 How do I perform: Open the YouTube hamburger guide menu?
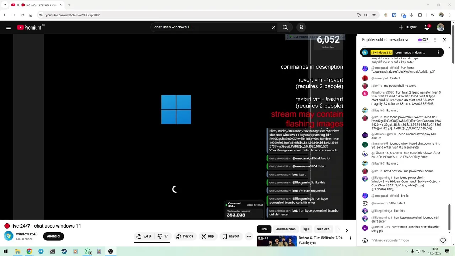click(9, 27)
